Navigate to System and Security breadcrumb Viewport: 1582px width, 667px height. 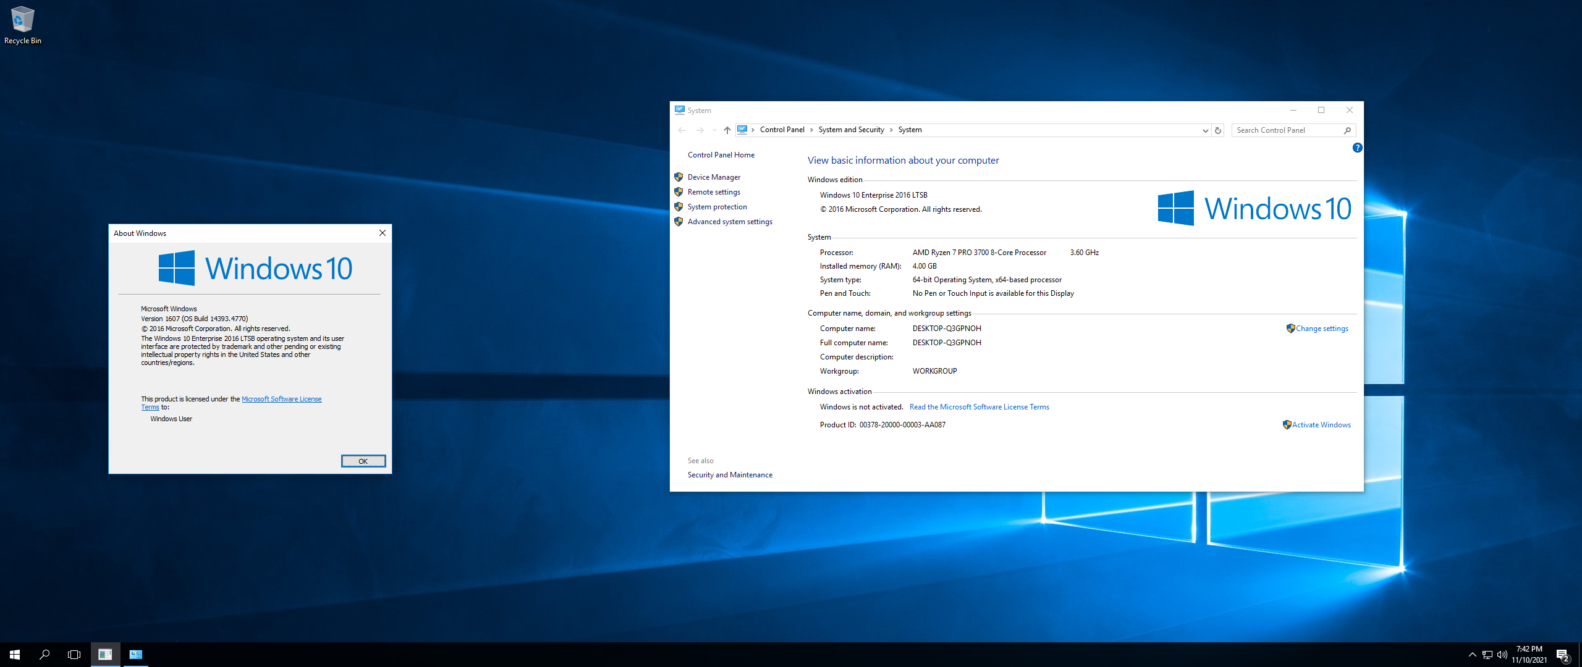(x=851, y=130)
